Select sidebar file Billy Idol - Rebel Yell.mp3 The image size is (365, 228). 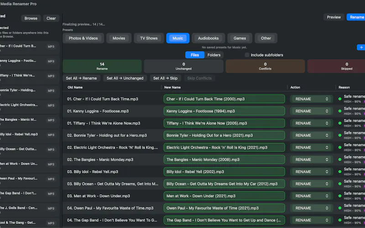(x=29, y=136)
